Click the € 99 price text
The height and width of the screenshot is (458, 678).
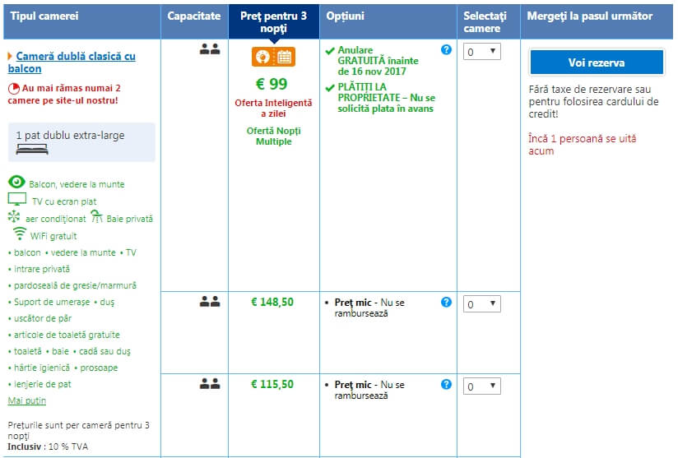273,84
